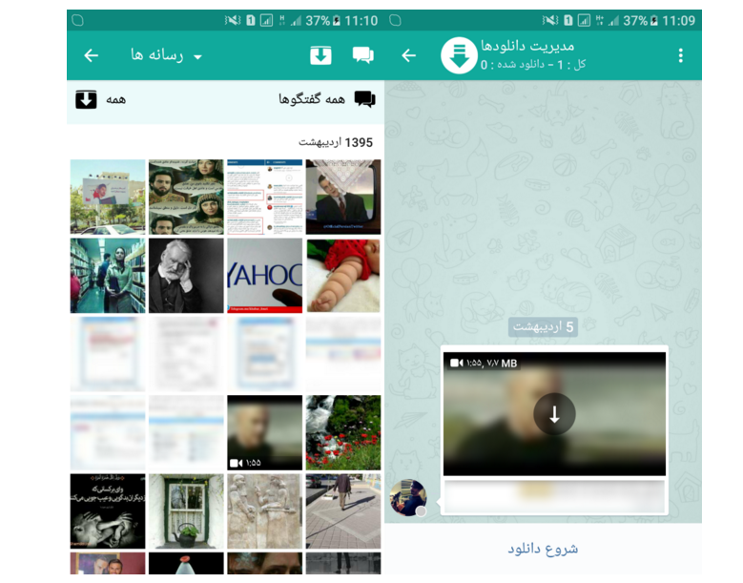The height and width of the screenshot is (583, 743).
Task: Select همه filter option
Action: [115, 99]
